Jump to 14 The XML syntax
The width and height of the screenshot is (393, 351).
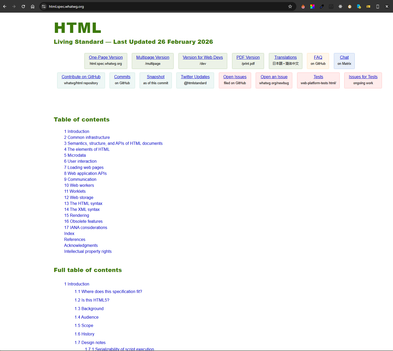click(82, 209)
